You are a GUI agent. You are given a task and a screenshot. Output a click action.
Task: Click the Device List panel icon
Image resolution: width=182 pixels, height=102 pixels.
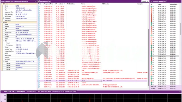(x=39, y=1)
